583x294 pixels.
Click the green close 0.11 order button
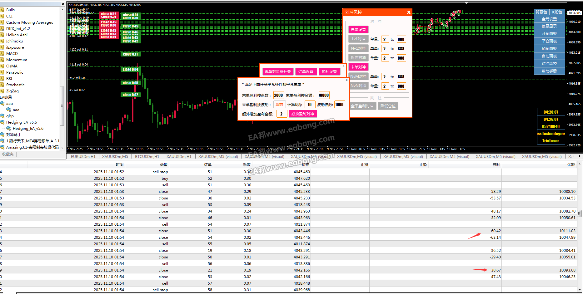[130, 54]
